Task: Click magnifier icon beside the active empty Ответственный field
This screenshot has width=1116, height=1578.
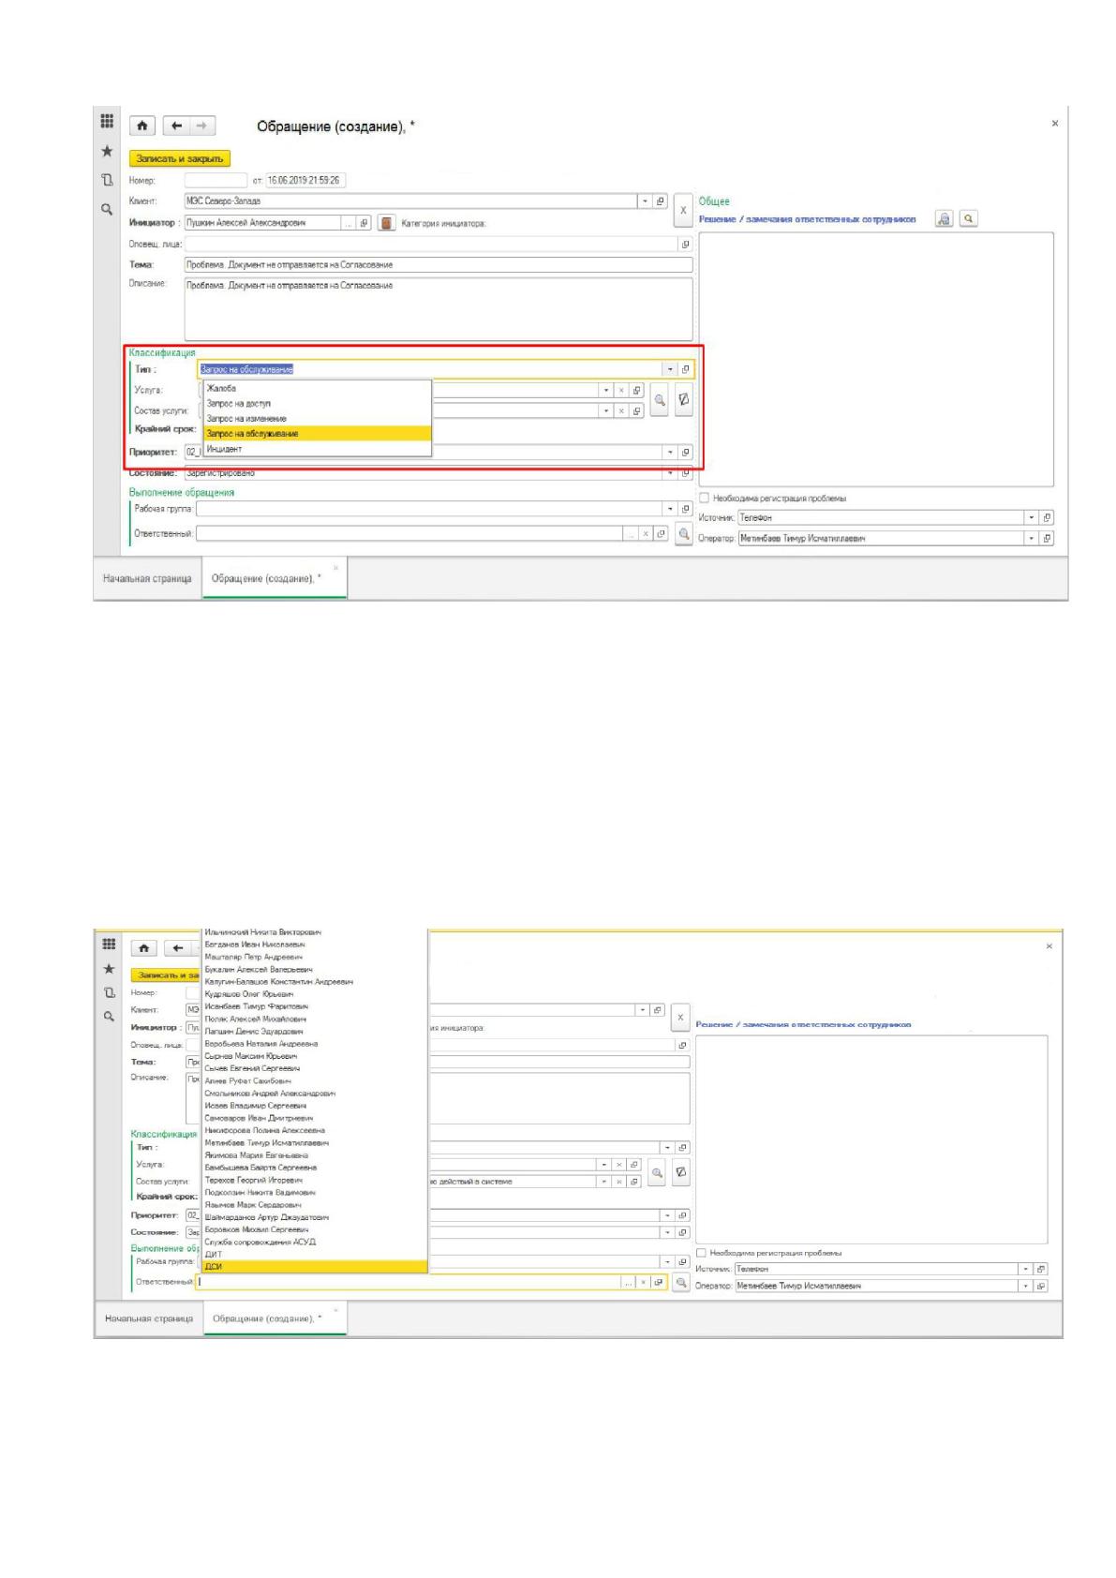Action: pyautogui.click(x=681, y=1283)
